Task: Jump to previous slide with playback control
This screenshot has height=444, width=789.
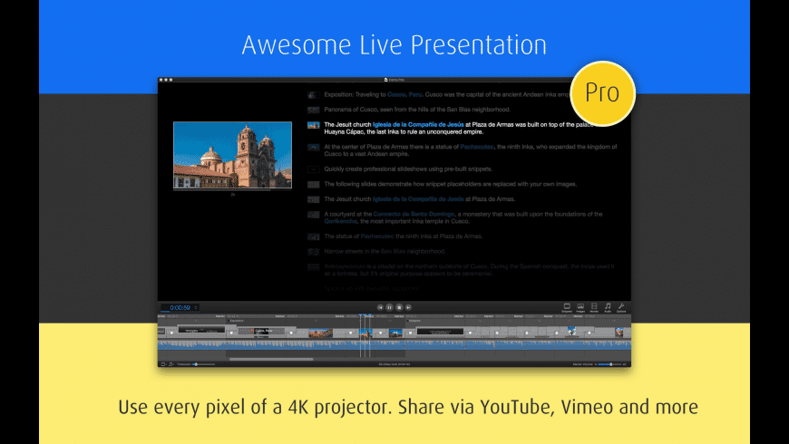Action: tap(380, 307)
